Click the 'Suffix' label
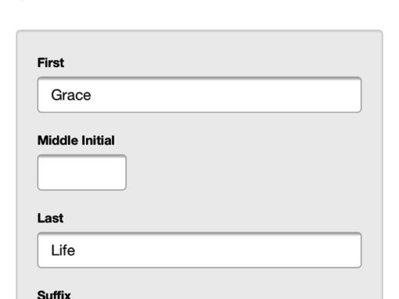This screenshot has height=299, width=399. coord(54,295)
